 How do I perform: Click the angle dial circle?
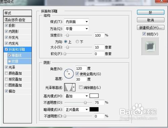tap(69, 74)
